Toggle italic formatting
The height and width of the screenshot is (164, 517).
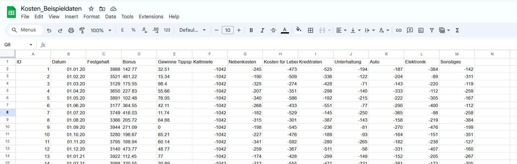262,30
